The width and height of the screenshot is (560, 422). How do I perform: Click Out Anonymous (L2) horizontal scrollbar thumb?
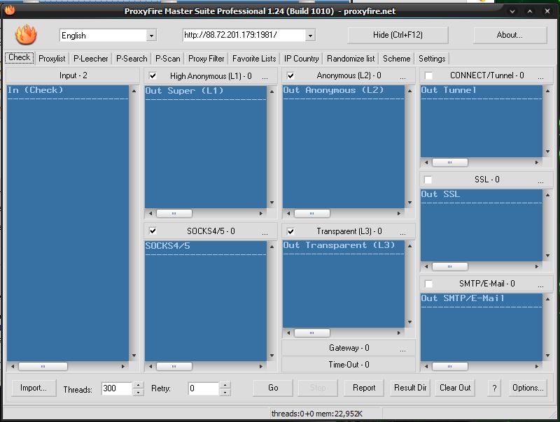tap(311, 213)
